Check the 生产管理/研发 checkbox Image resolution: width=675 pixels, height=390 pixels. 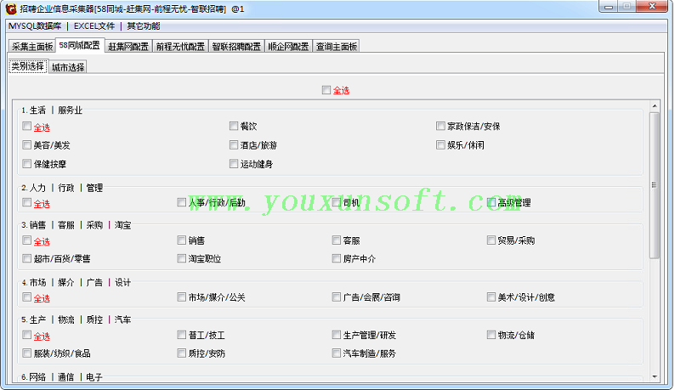click(337, 335)
